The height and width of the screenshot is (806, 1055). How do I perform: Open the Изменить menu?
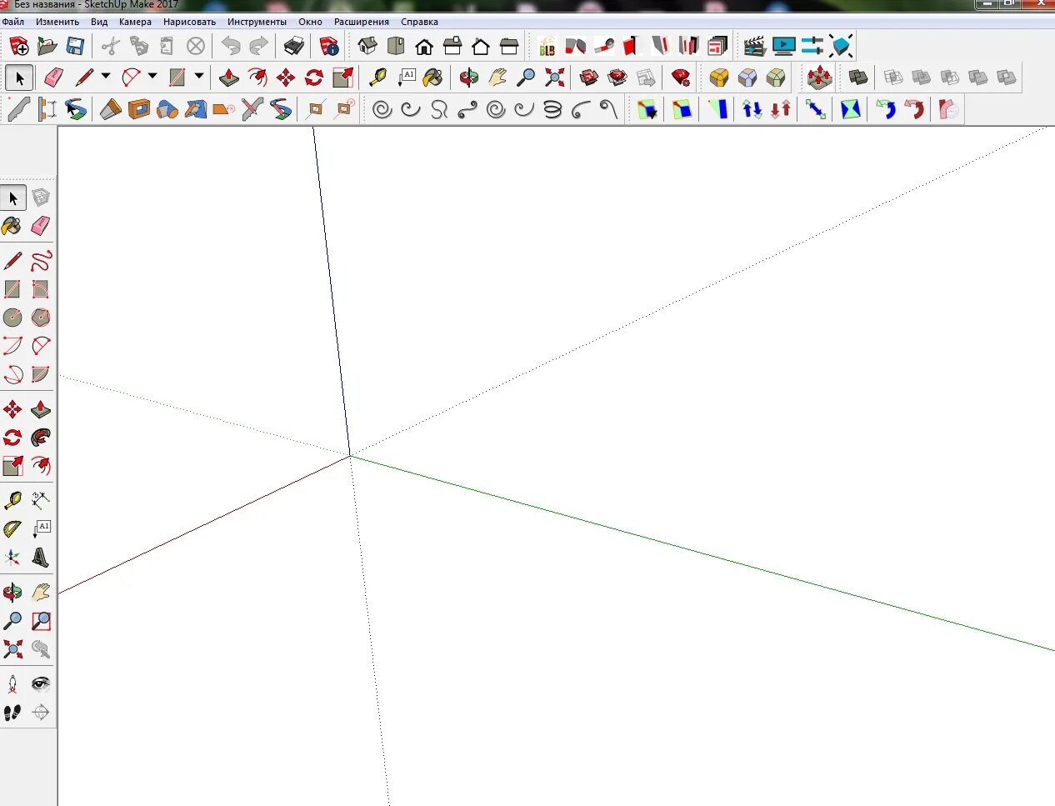tap(57, 22)
